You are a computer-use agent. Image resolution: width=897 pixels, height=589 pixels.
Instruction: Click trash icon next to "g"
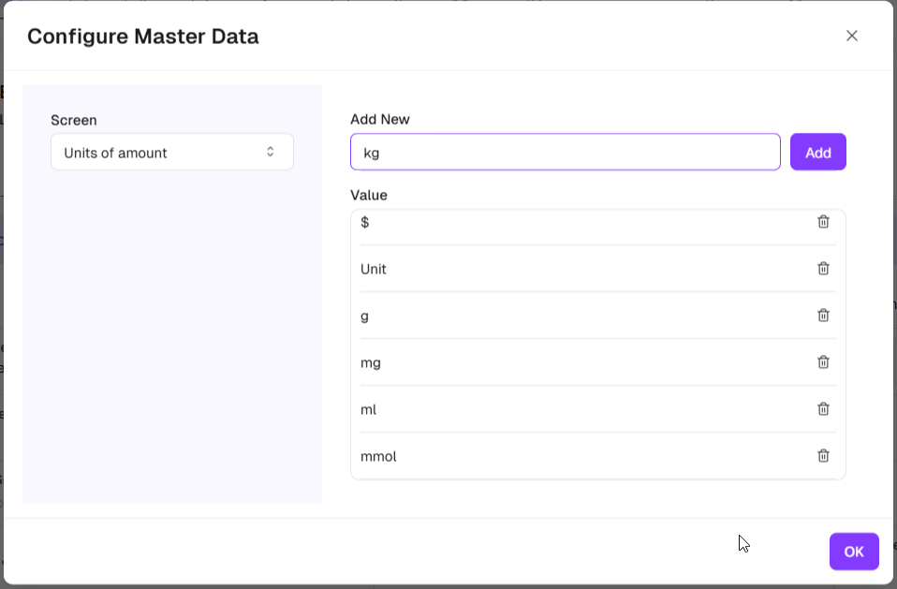click(x=823, y=316)
